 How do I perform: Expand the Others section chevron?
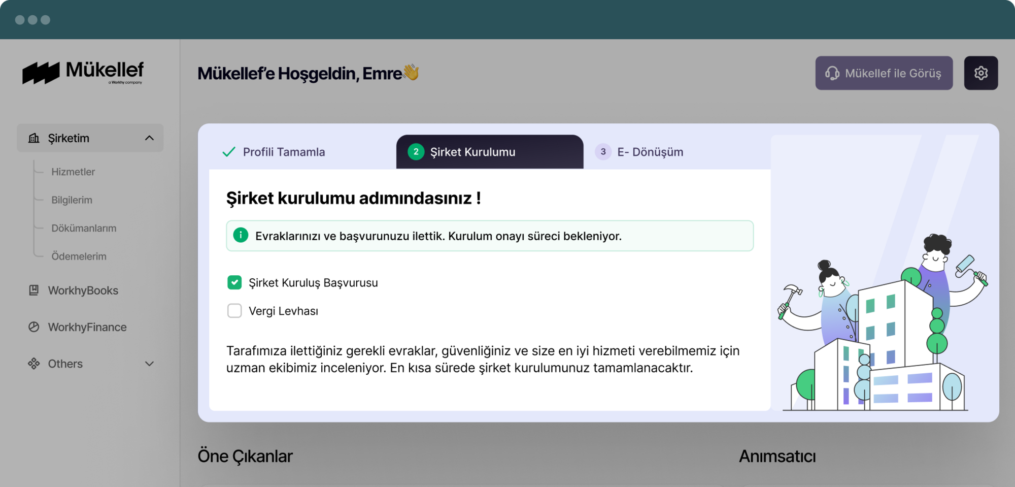pyautogui.click(x=149, y=364)
